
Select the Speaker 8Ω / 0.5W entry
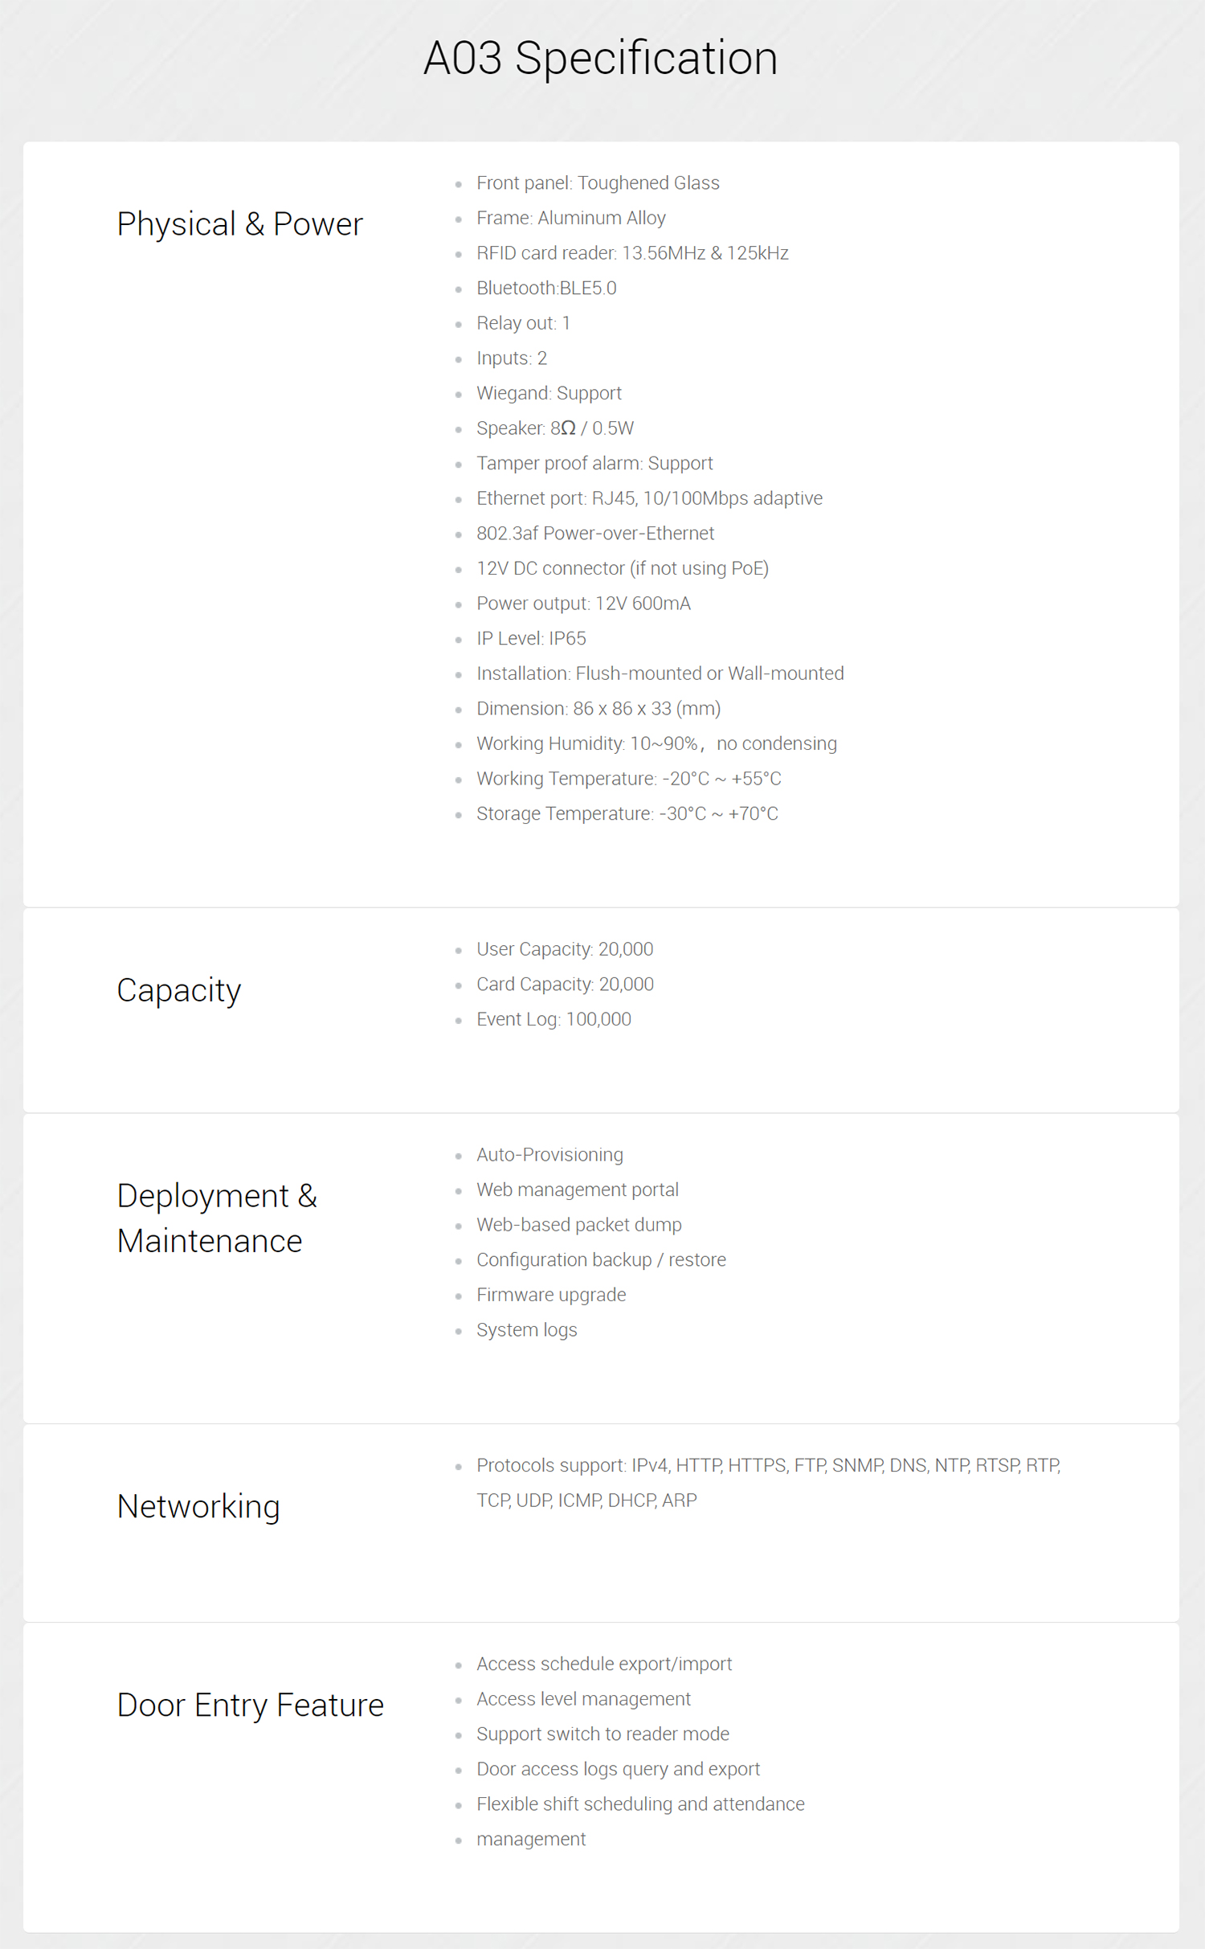(x=555, y=428)
